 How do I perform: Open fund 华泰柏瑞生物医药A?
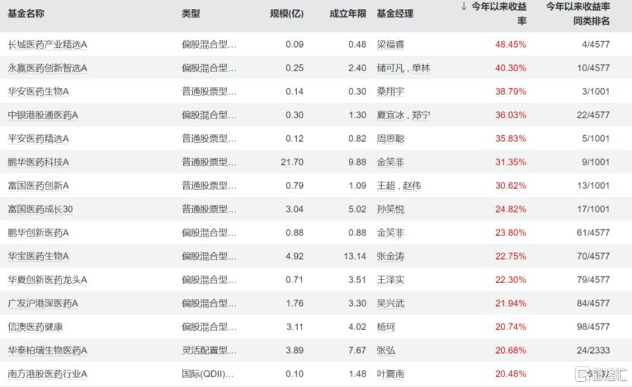[x=47, y=351]
